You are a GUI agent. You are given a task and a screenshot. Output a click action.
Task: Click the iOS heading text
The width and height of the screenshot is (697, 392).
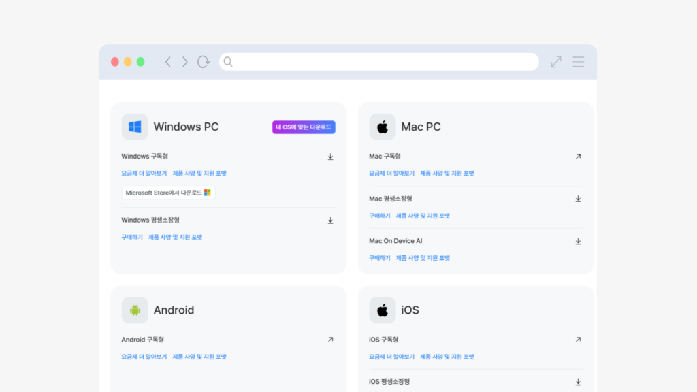410,310
